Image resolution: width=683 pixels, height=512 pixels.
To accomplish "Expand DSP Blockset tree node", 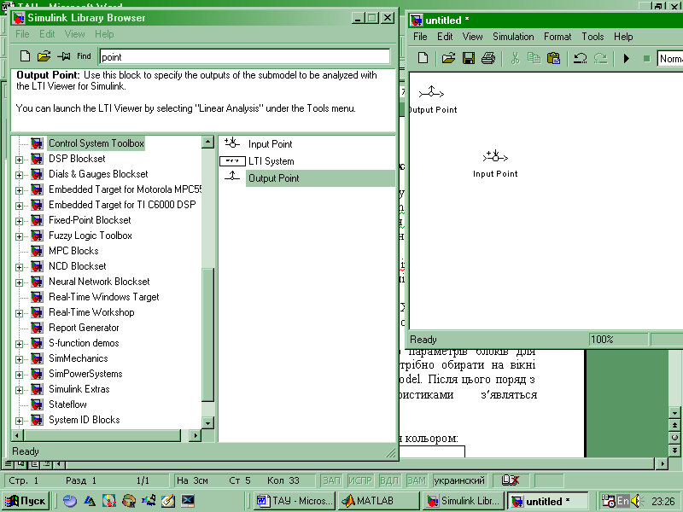I will tap(19, 160).
